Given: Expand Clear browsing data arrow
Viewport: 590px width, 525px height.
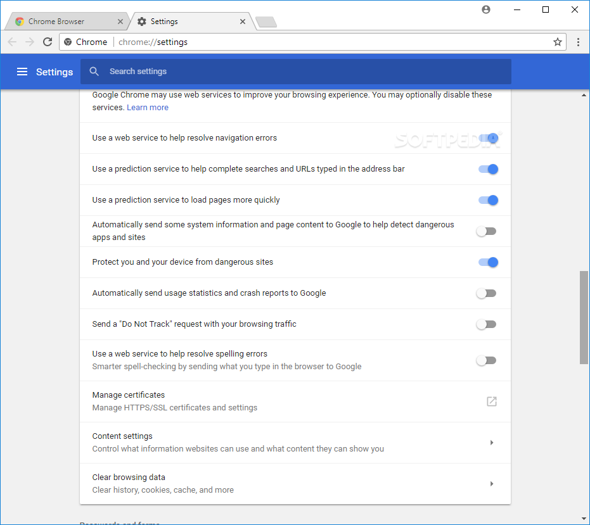Looking at the screenshot, I should pyautogui.click(x=492, y=484).
